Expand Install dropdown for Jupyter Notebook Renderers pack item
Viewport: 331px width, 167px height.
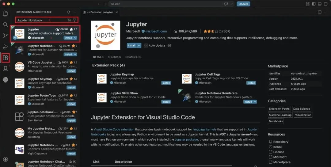[x=255, y=102]
